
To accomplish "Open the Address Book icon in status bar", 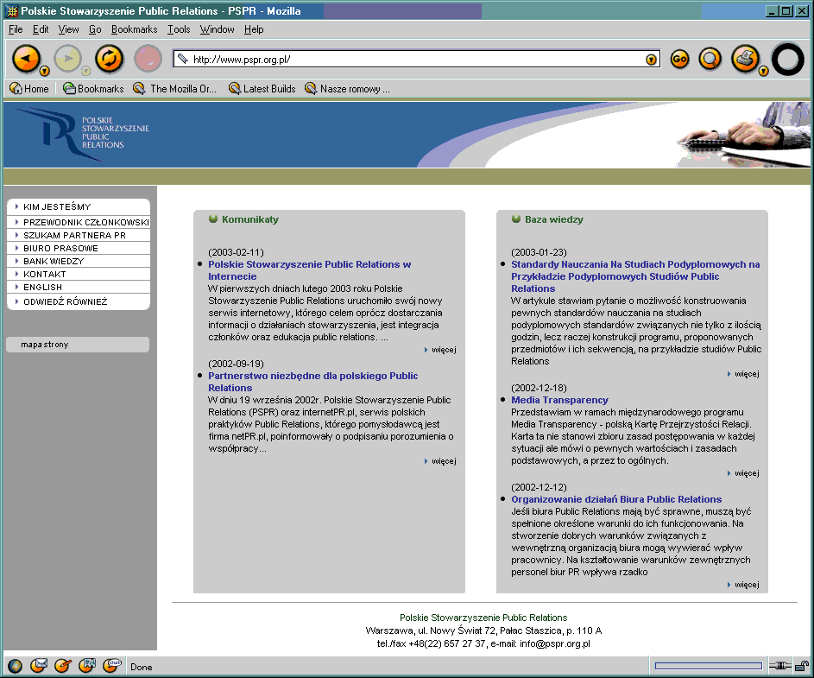I will tap(87, 665).
